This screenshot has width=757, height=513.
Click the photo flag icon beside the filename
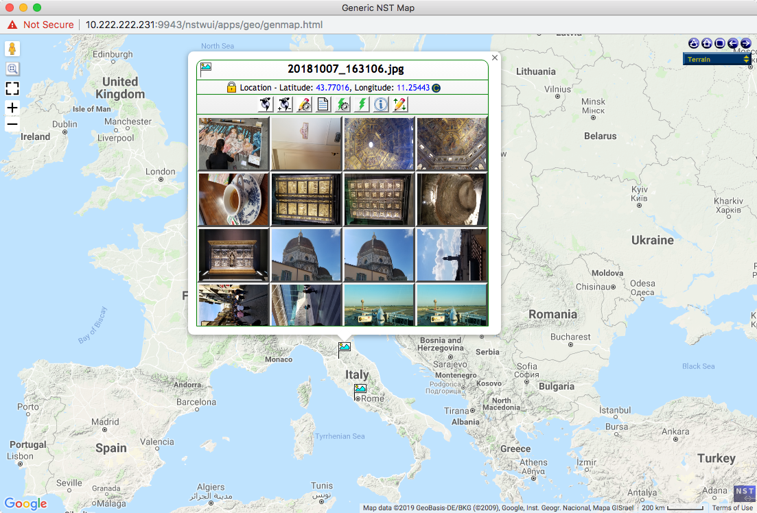coord(206,69)
